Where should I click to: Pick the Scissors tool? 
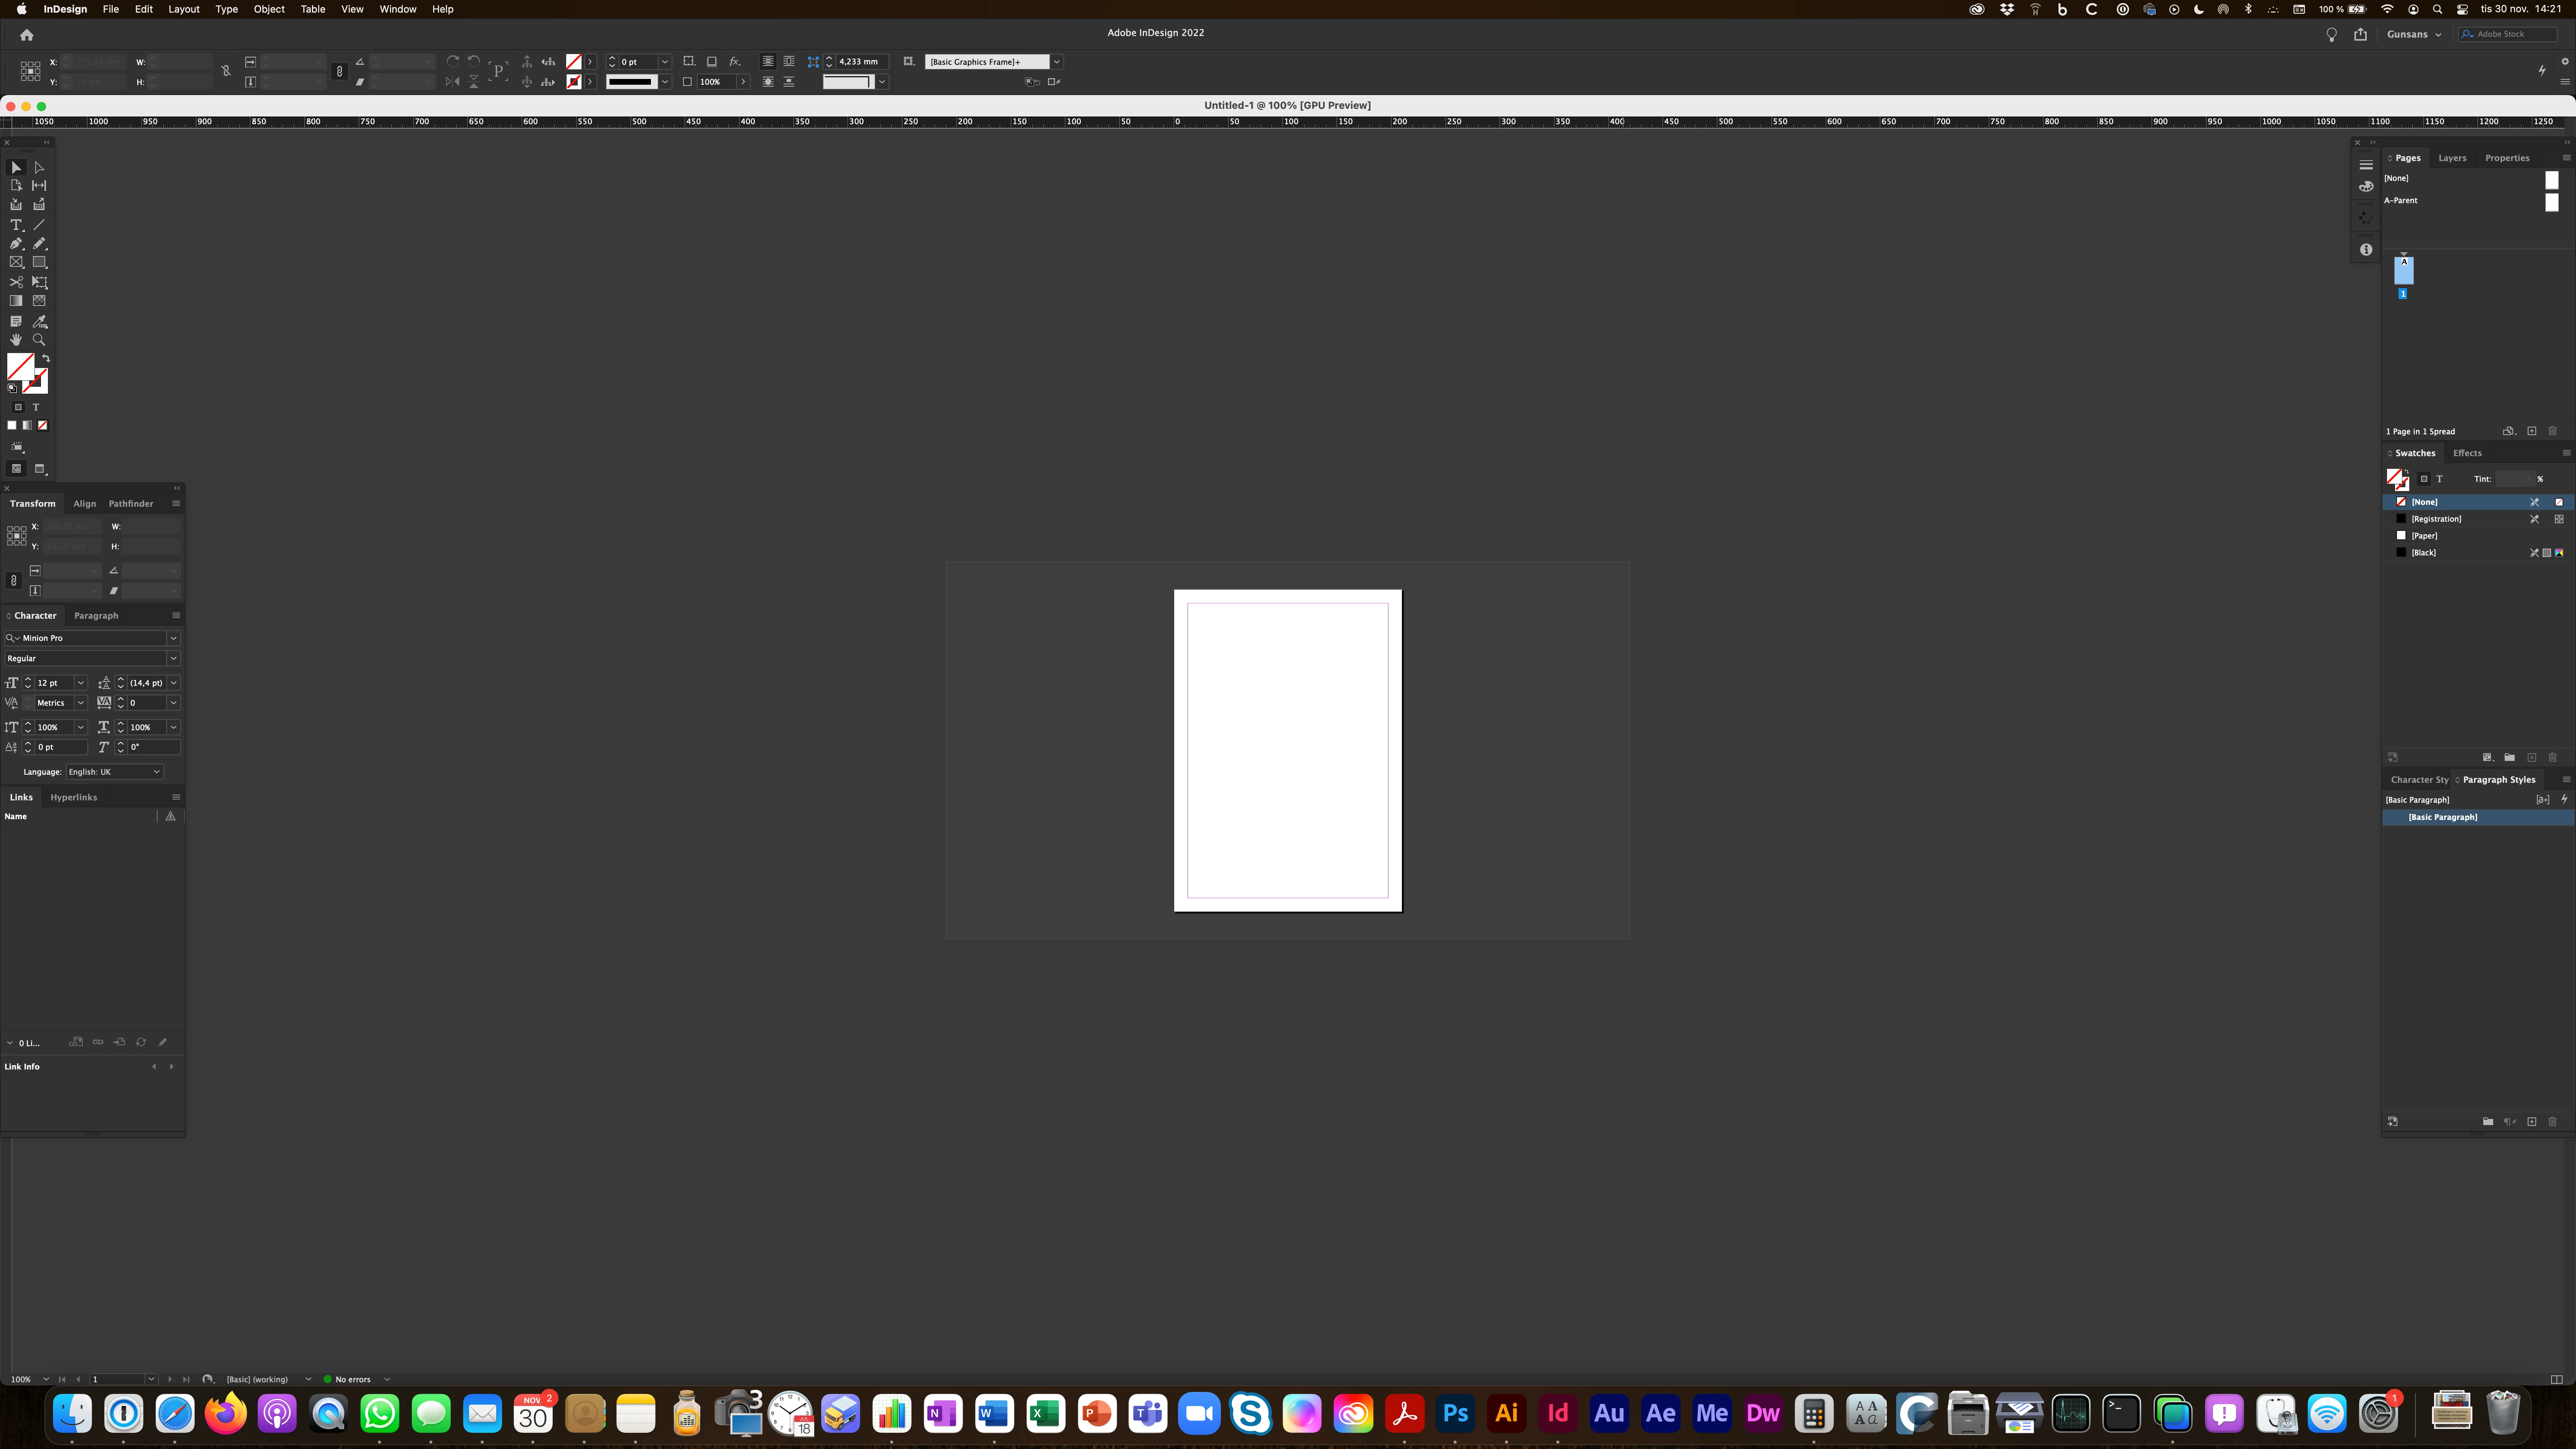coord(16,282)
